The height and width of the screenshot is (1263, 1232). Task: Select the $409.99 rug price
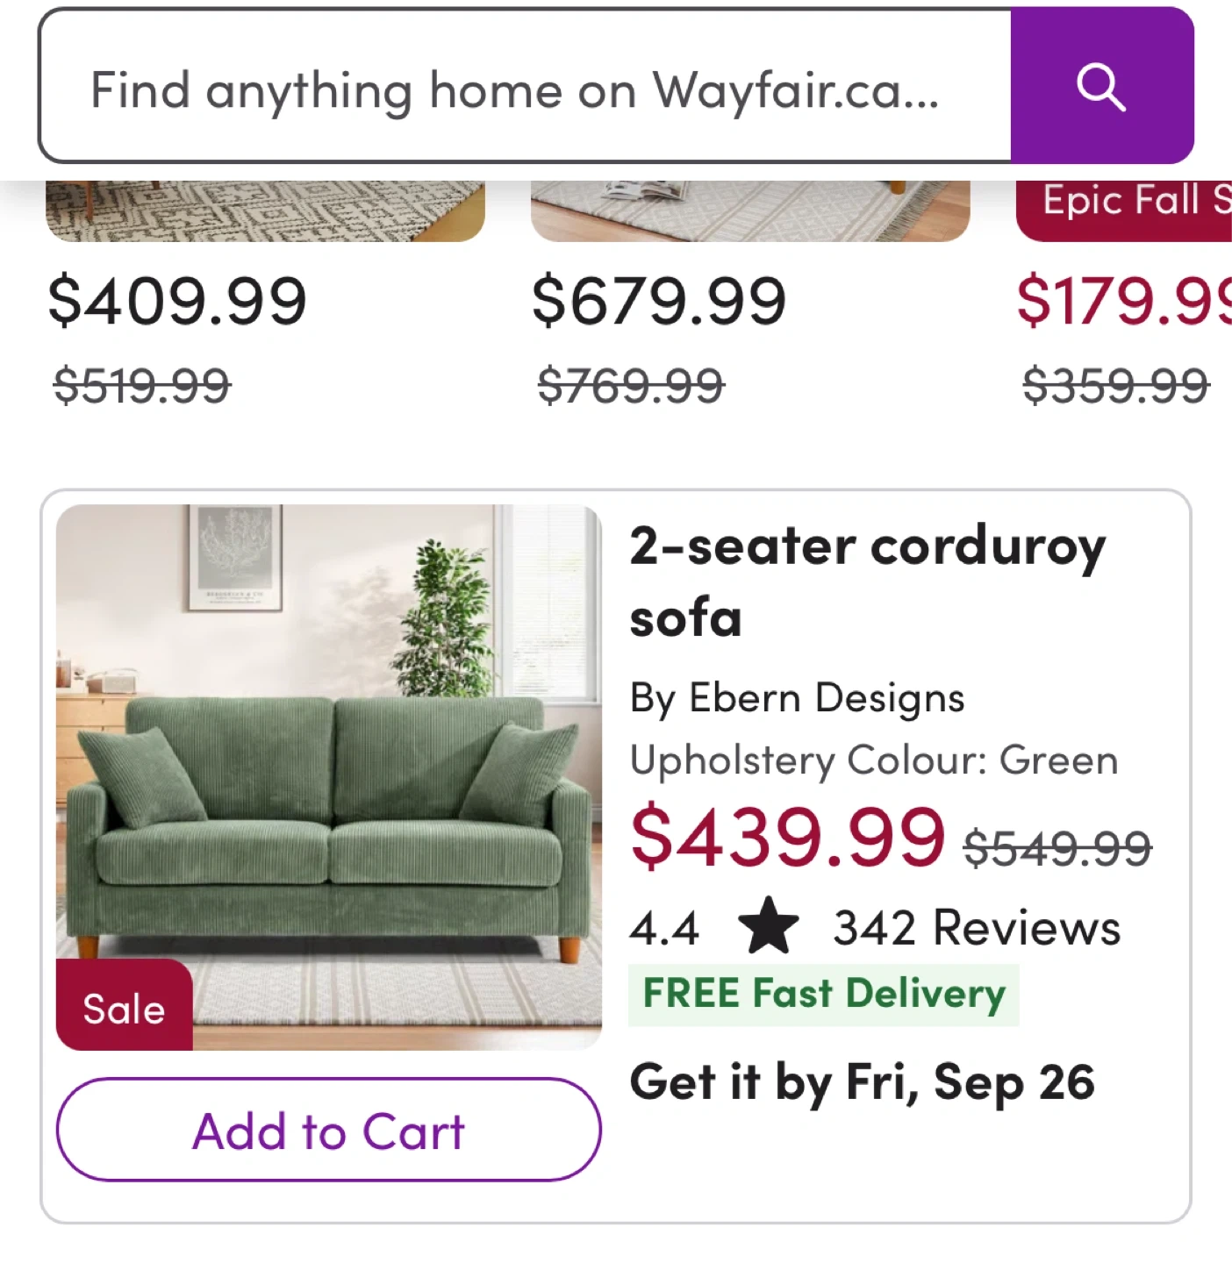click(x=177, y=301)
